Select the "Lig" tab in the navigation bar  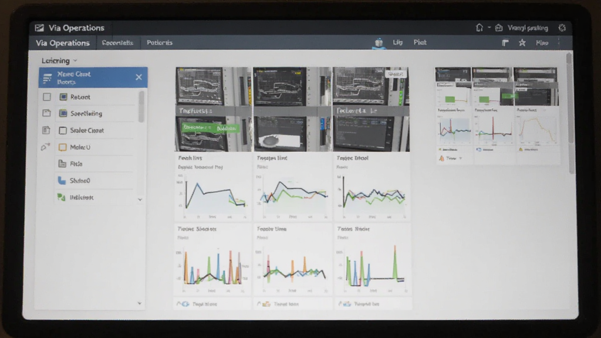click(397, 42)
